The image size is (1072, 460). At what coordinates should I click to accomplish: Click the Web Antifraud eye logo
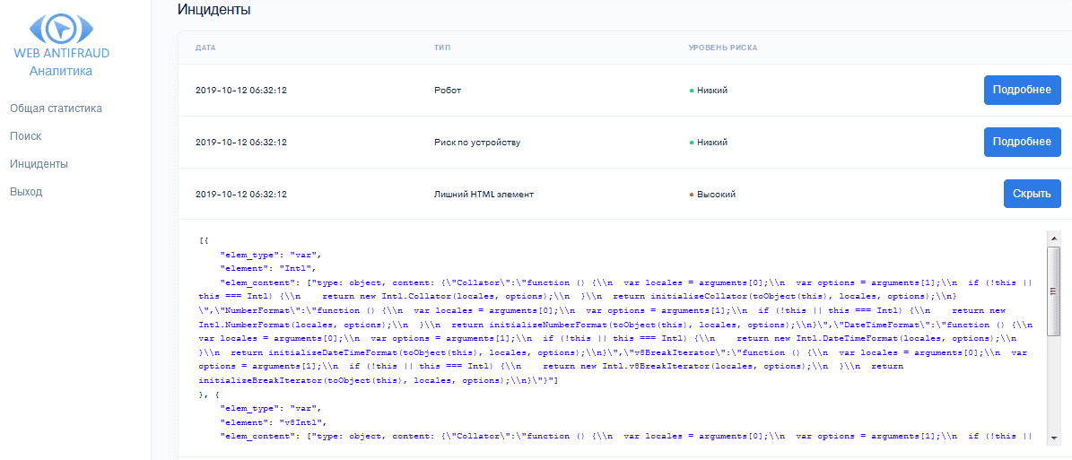pyautogui.click(x=60, y=28)
